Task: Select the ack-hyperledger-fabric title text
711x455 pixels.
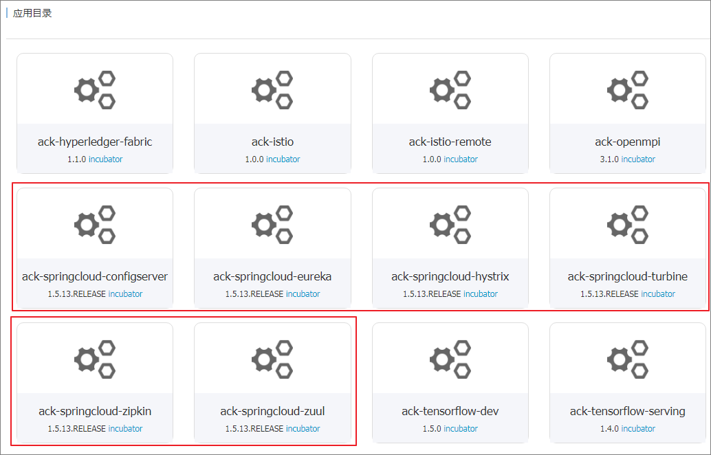Action: pos(95,142)
